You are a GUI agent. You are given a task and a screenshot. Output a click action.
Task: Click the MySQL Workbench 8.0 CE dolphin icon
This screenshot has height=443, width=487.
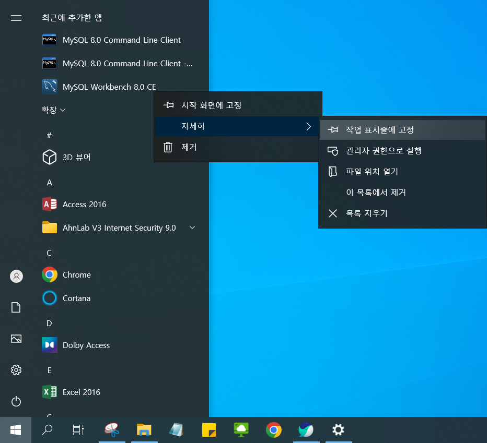coord(50,87)
